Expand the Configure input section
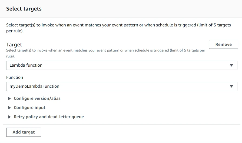242x143 pixels. [29, 108]
